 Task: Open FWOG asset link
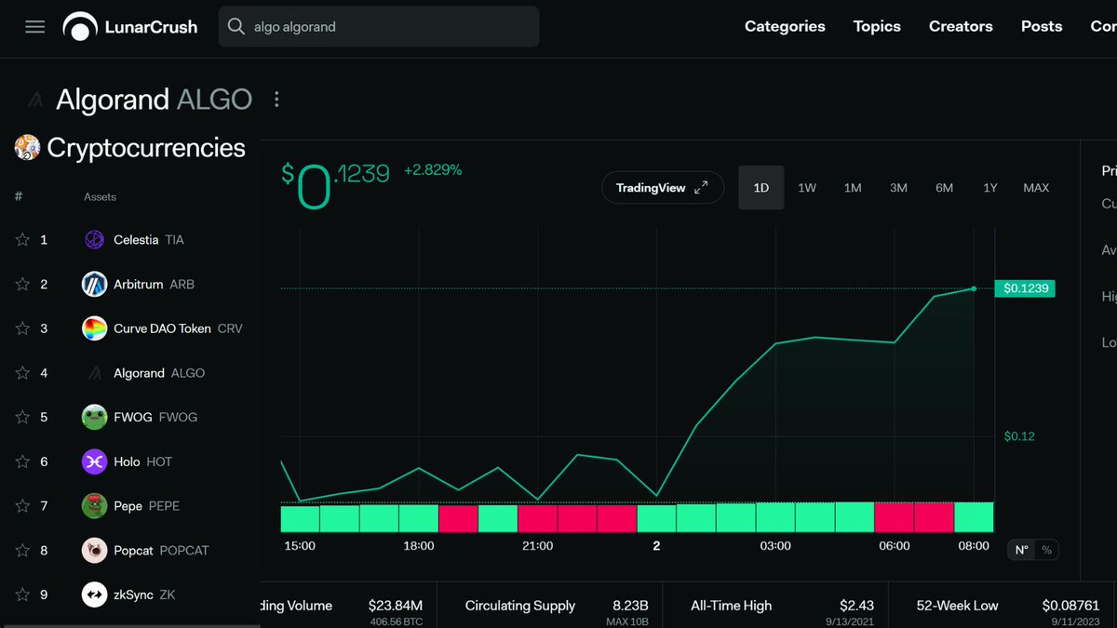pos(155,418)
